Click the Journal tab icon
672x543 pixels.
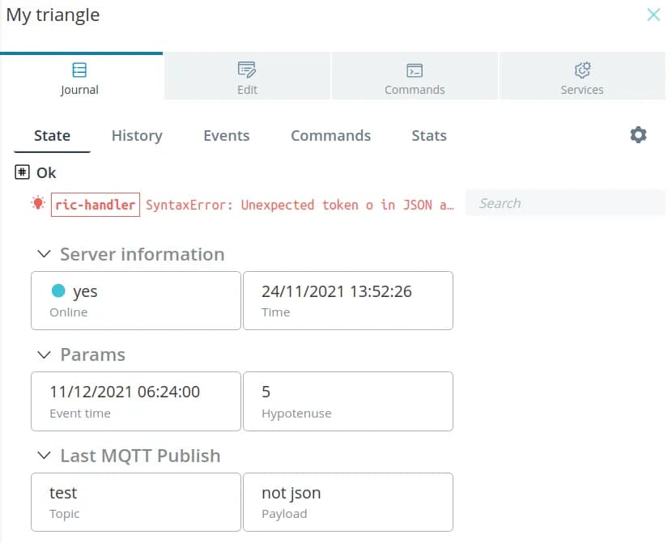(x=79, y=70)
